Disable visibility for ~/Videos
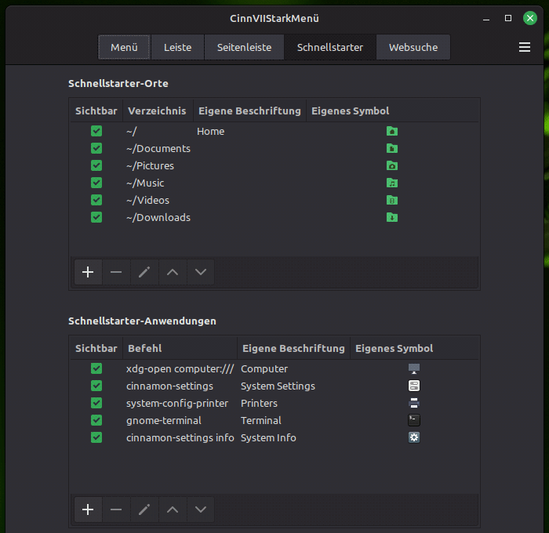This screenshot has width=549, height=533. pos(96,200)
